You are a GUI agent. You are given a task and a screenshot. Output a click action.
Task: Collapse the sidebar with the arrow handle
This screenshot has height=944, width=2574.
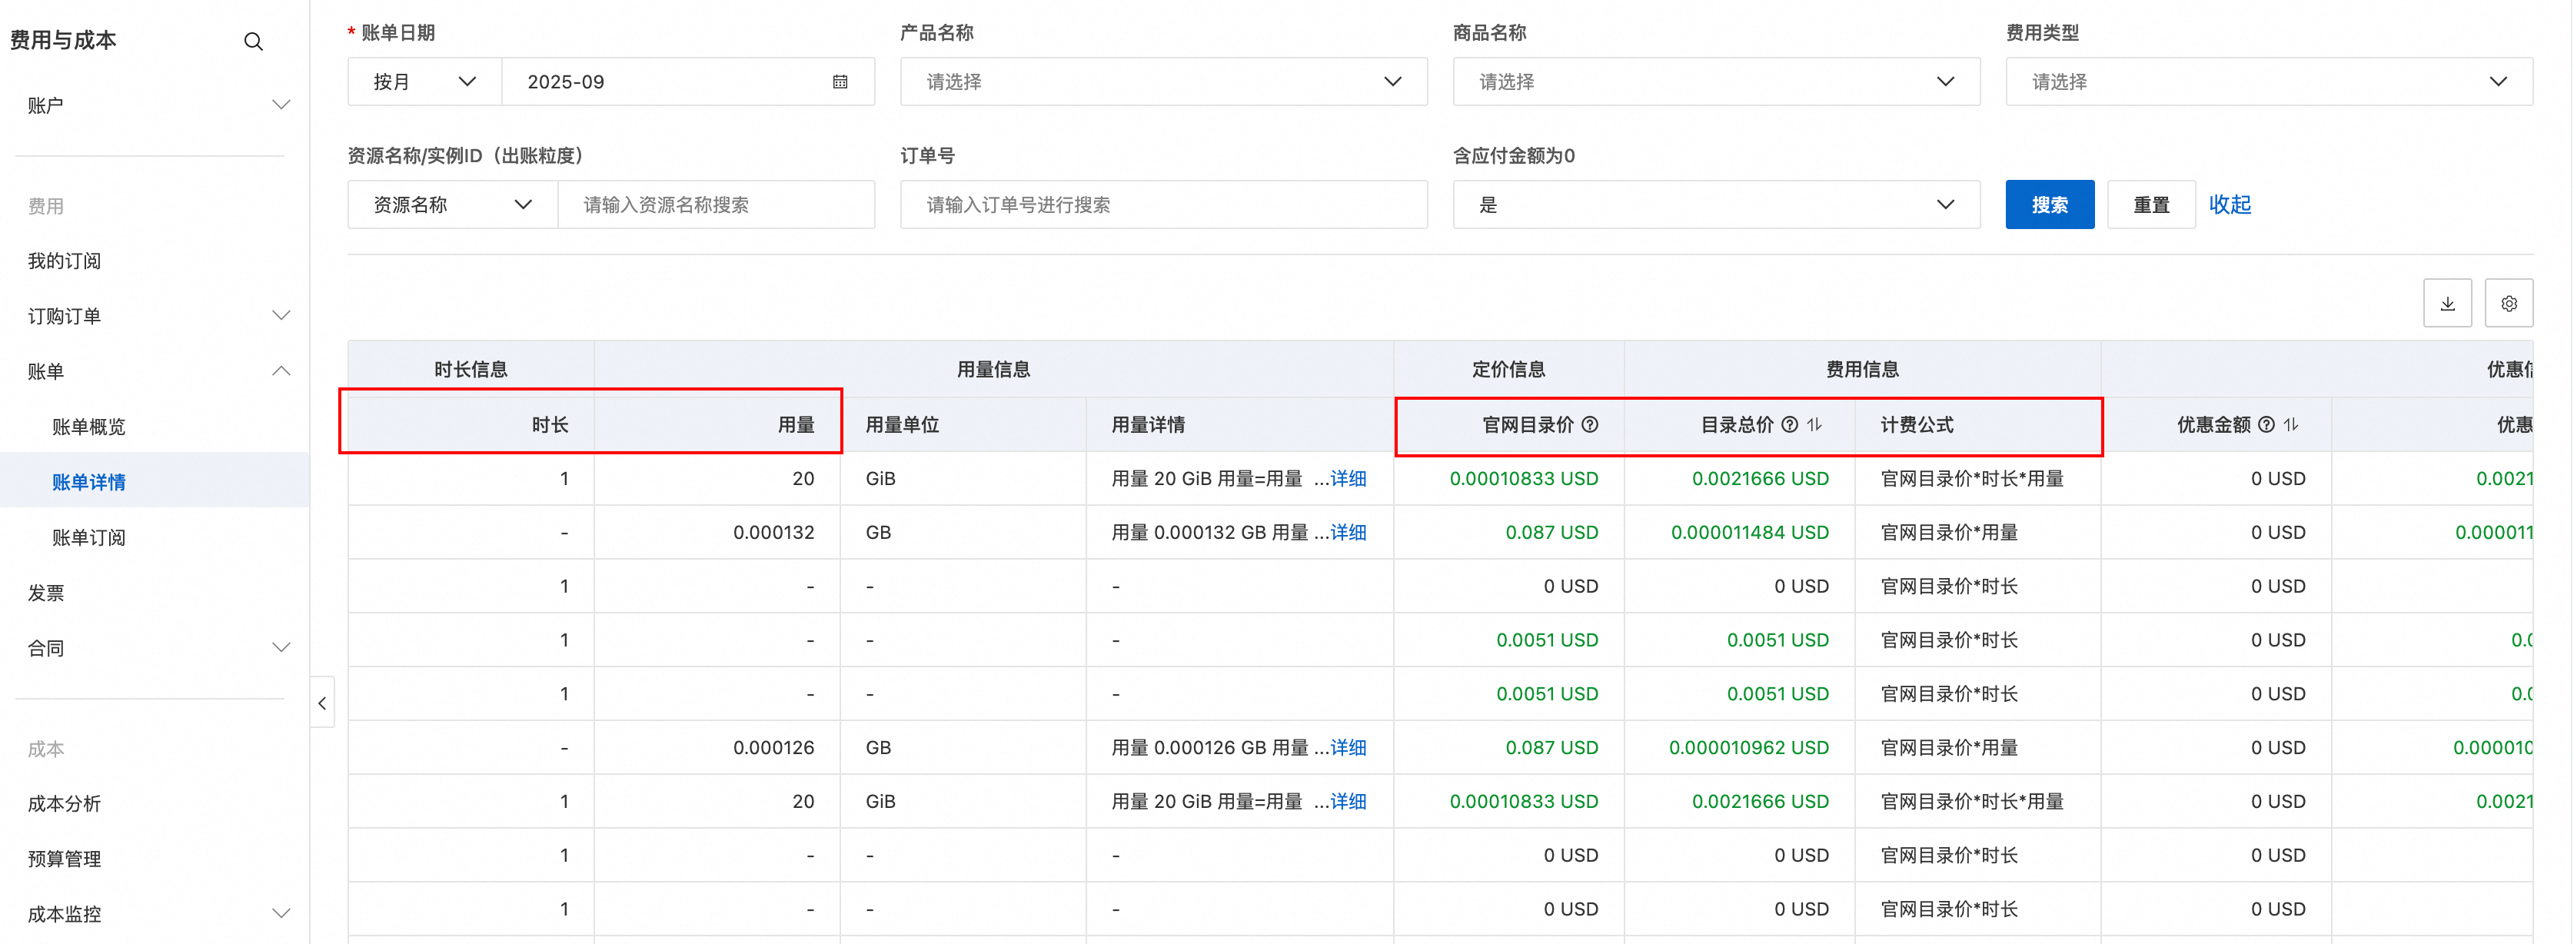click(x=321, y=703)
